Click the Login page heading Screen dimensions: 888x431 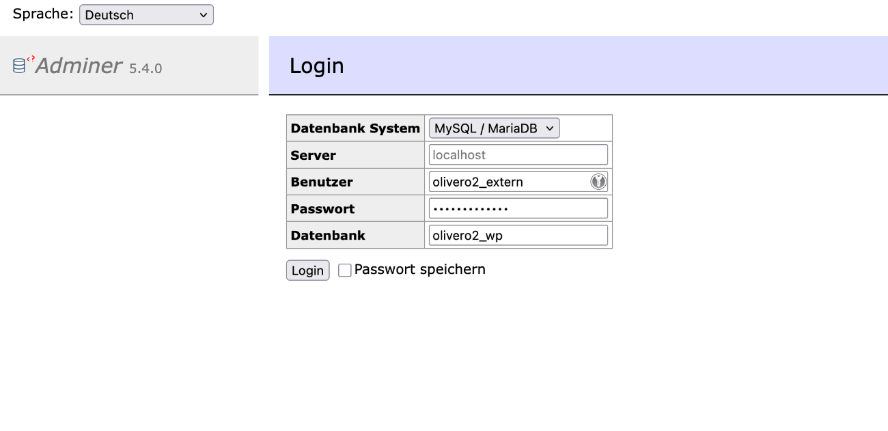coord(317,66)
